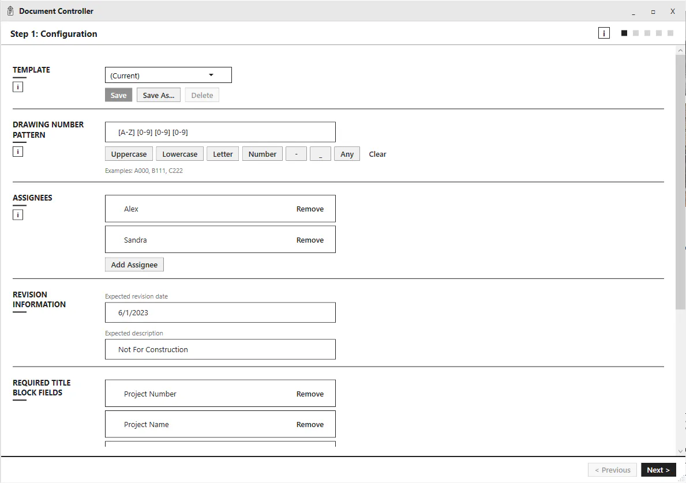Click the Examples: A000, B111, C222 text
The image size is (686, 483).
pyautogui.click(x=144, y=171)
